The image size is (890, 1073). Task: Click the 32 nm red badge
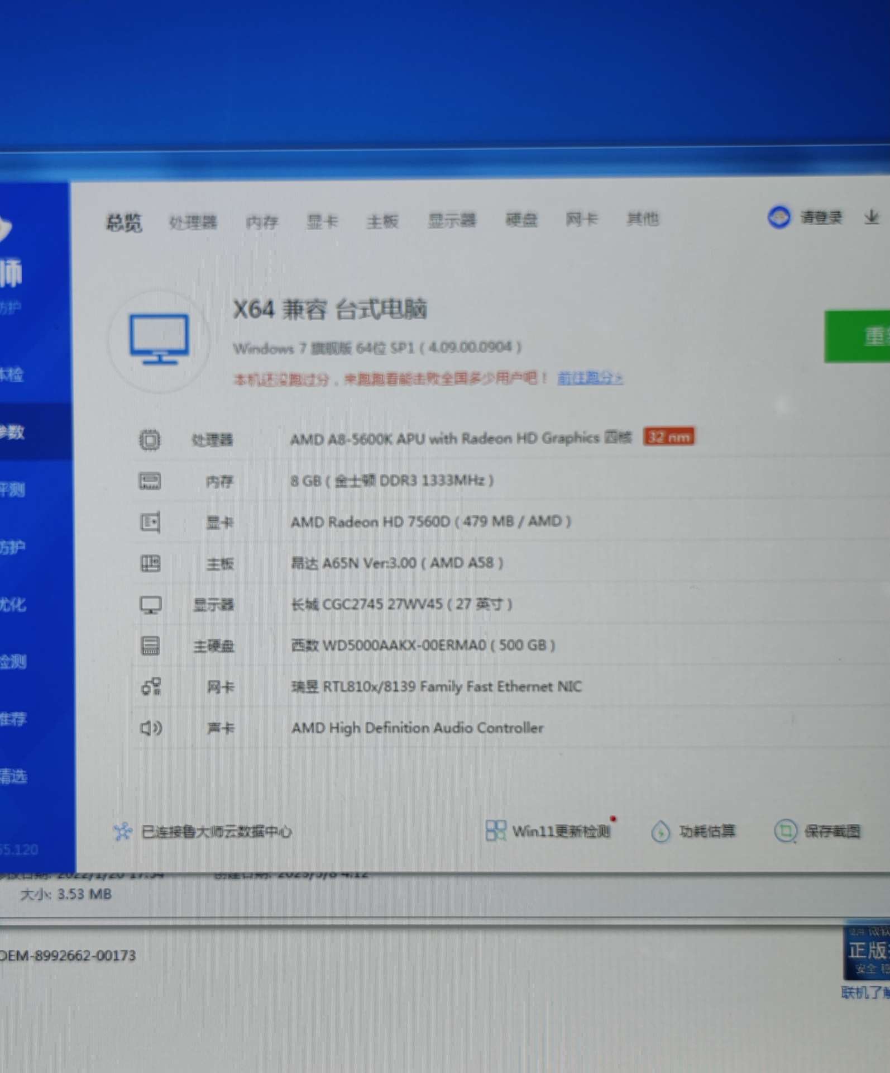tap(669, 436)
